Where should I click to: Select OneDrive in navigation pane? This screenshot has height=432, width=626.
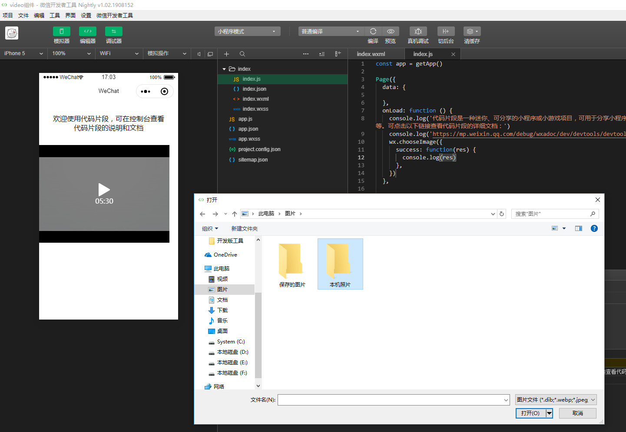(x=221, y=255)
